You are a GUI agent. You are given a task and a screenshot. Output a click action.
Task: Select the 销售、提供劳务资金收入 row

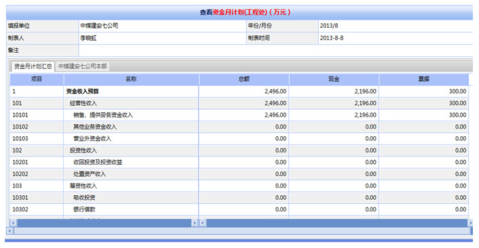240,115
